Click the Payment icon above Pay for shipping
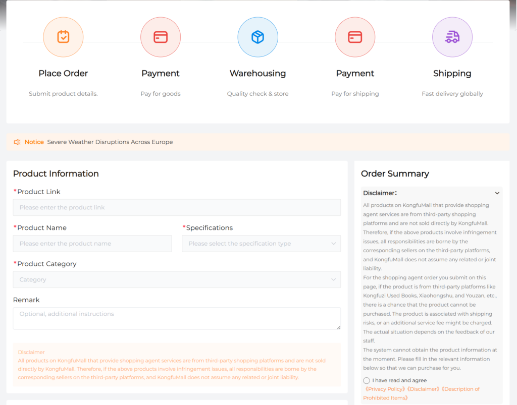517x405 pixels. 355,37
